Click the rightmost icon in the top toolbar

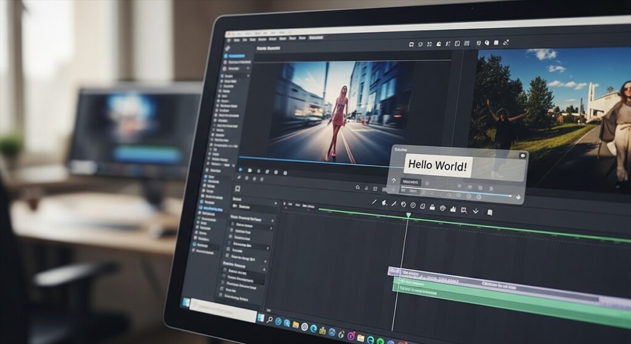coord(506,42)
